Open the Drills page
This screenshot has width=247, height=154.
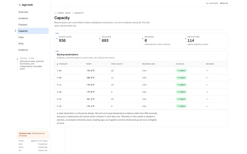point(21,43)
